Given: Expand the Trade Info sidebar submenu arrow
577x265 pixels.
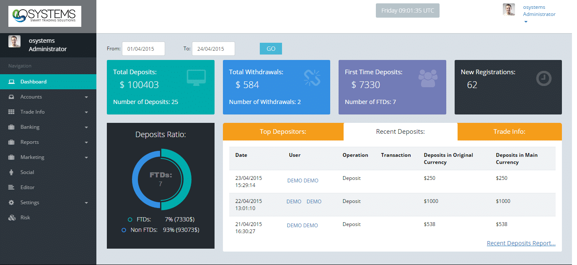Looking at the screenshot, I should pos(86,112).
